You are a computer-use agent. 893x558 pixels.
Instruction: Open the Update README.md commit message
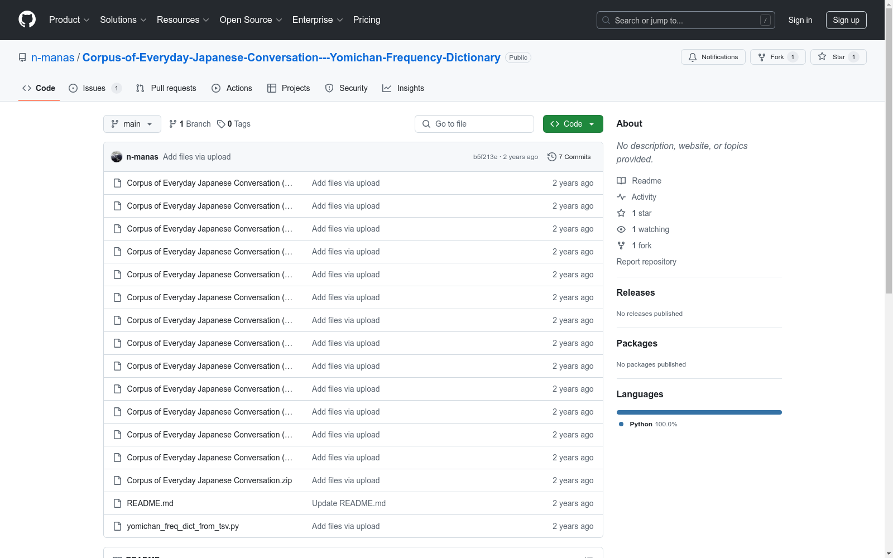tap(349, 503)
